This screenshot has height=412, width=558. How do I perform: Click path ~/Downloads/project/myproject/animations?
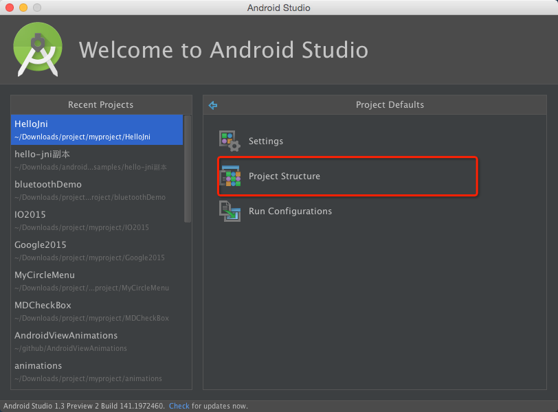point(88,378)
